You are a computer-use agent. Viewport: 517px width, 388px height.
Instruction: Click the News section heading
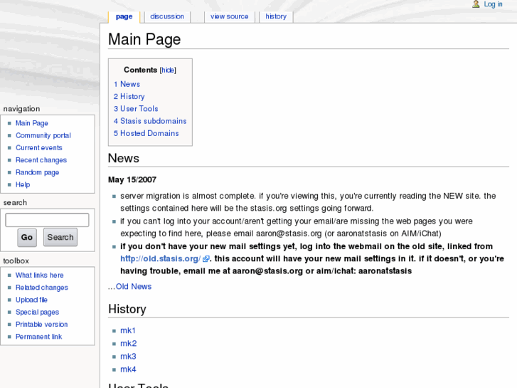click(124, 158)
